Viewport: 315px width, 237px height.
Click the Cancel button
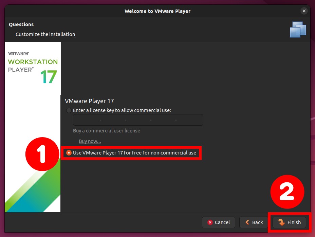tap(219, 222)
